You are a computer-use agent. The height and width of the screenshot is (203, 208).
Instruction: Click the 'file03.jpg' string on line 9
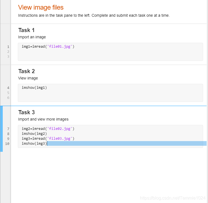tap(60, 139)
